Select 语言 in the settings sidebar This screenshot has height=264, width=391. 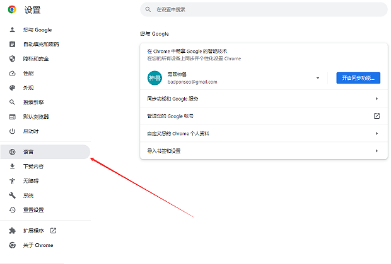[x=29, y=152]
